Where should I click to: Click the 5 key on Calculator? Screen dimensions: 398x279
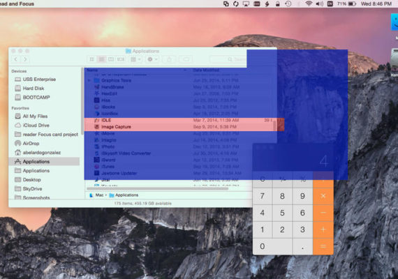point(282,213)
